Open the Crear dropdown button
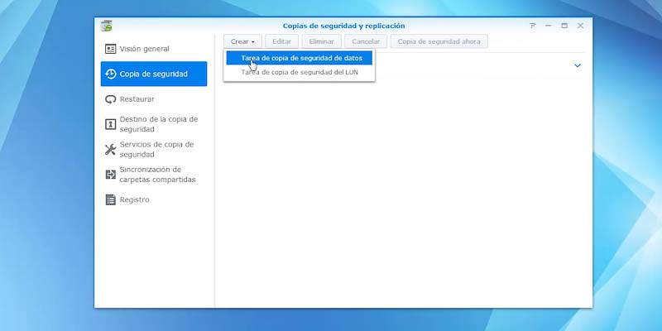Screen dimensions: 662x331 pyautogui.click(x=242, y=42)
